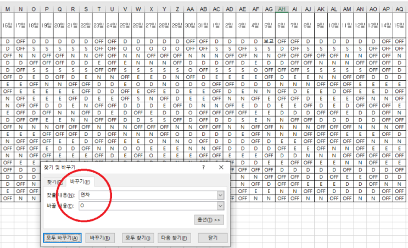Click the 15일 date cell

[399, 25]
